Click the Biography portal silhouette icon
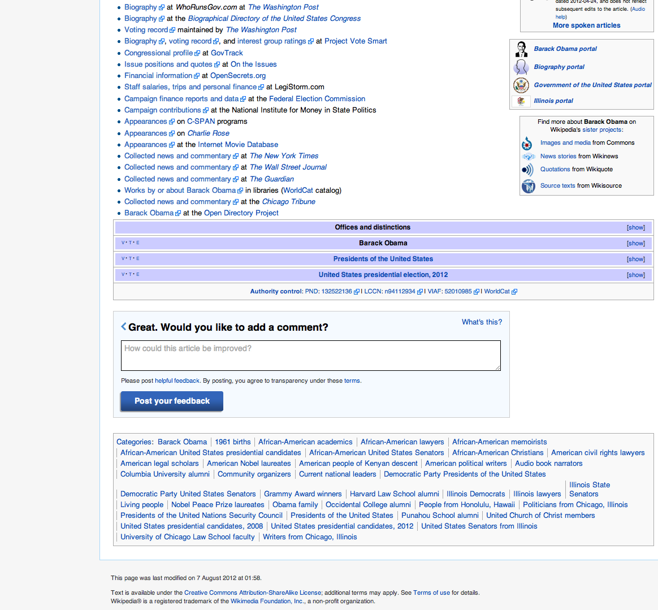This screenshot has height=610, width=658. pos(521,67)
